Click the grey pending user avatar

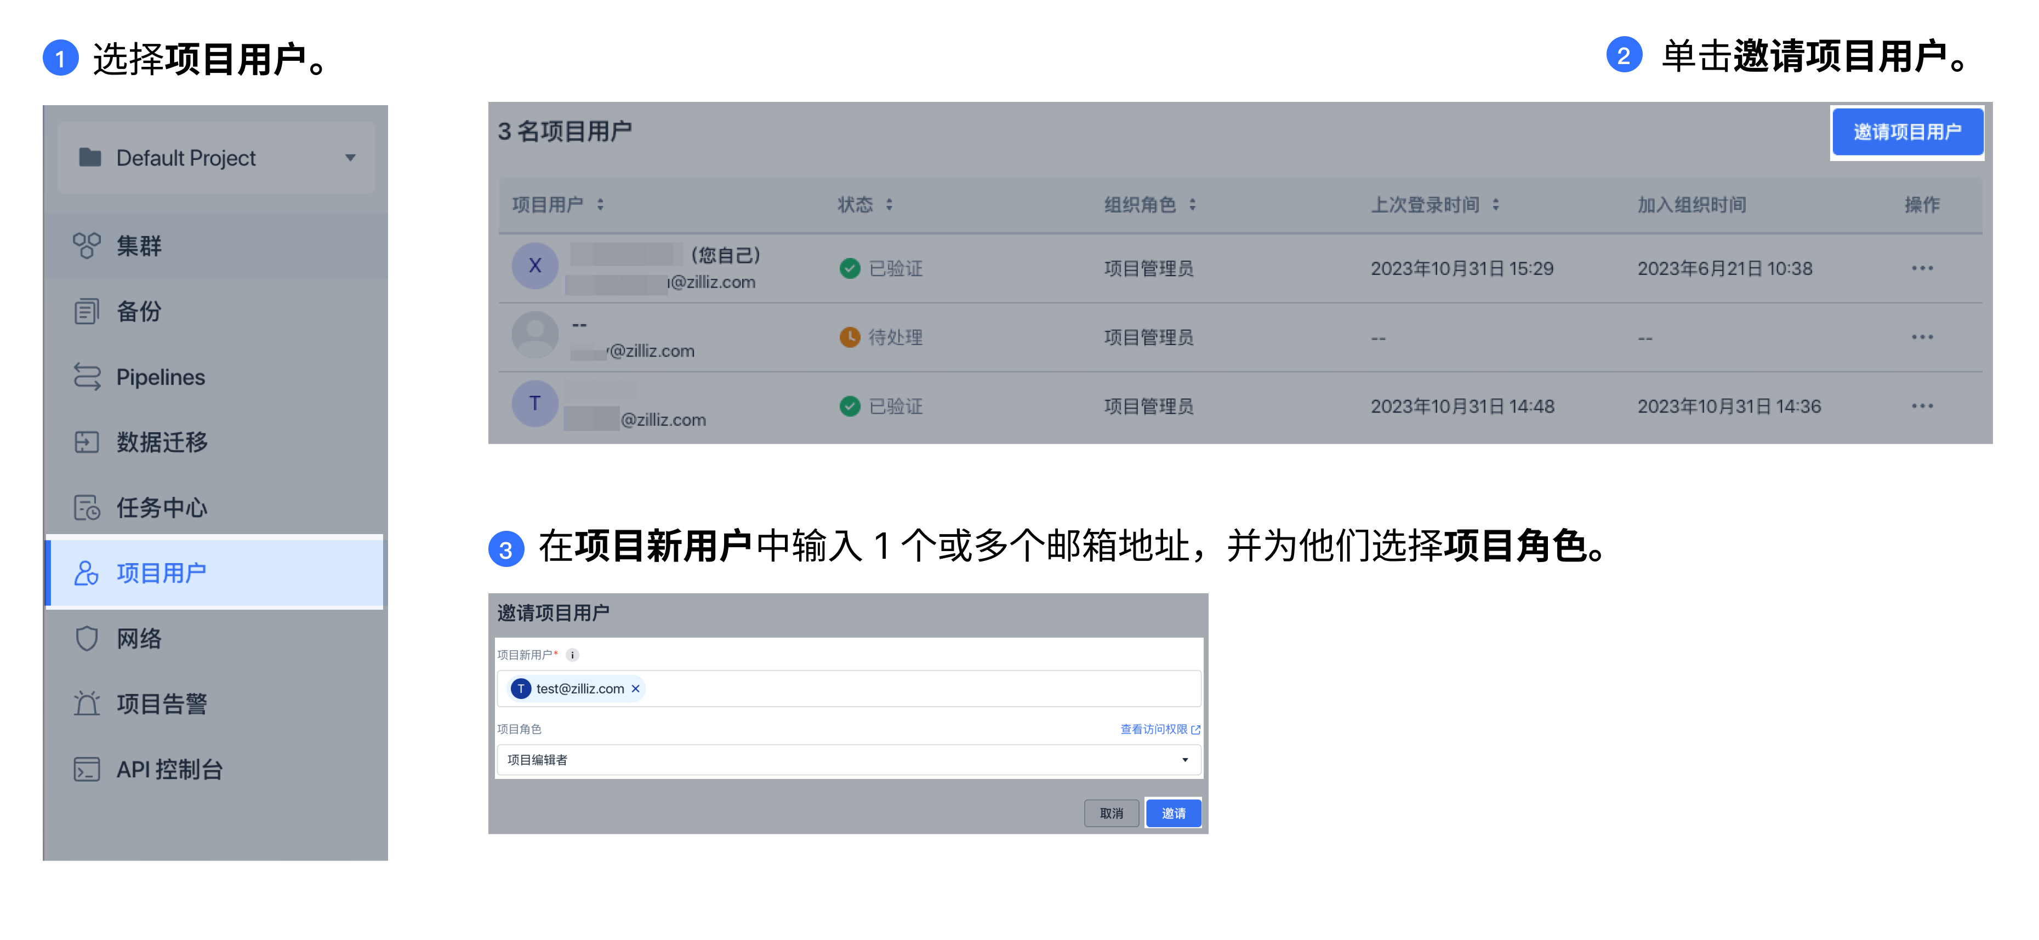(x=535, y=335)
